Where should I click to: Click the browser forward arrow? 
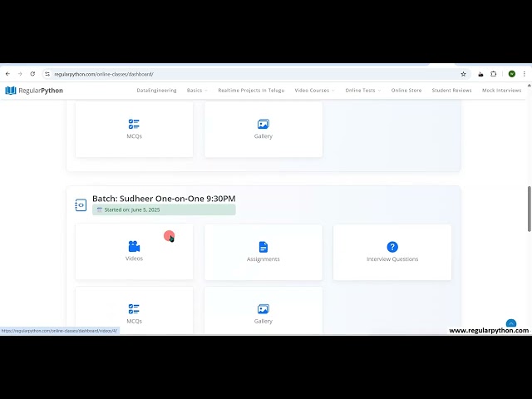tap(20, 74)
